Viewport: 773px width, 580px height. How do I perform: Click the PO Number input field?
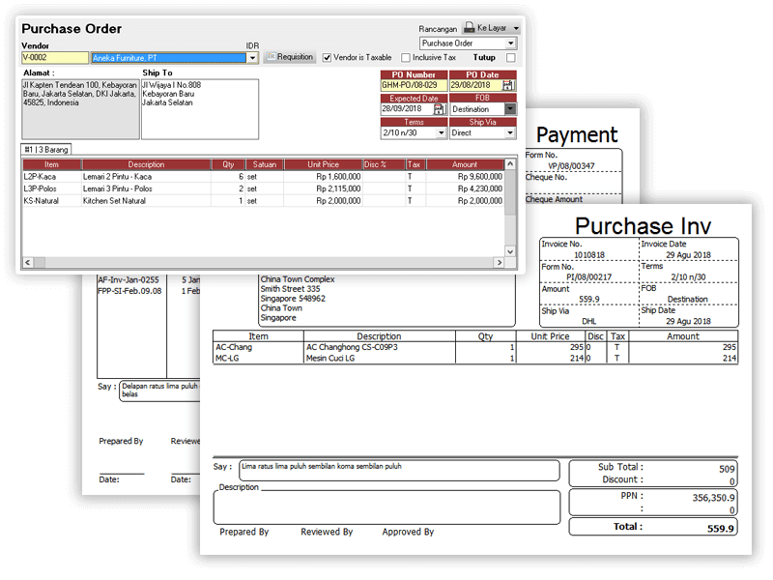pyautogui.click(x=413, y=85)
